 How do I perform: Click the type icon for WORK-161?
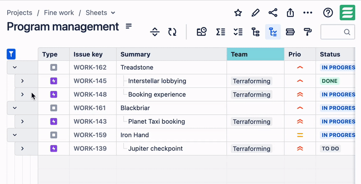(x=54, y=108)
